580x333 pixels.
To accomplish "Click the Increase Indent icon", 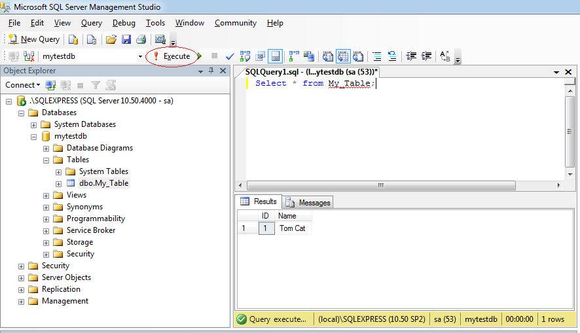I will [426, 56].
